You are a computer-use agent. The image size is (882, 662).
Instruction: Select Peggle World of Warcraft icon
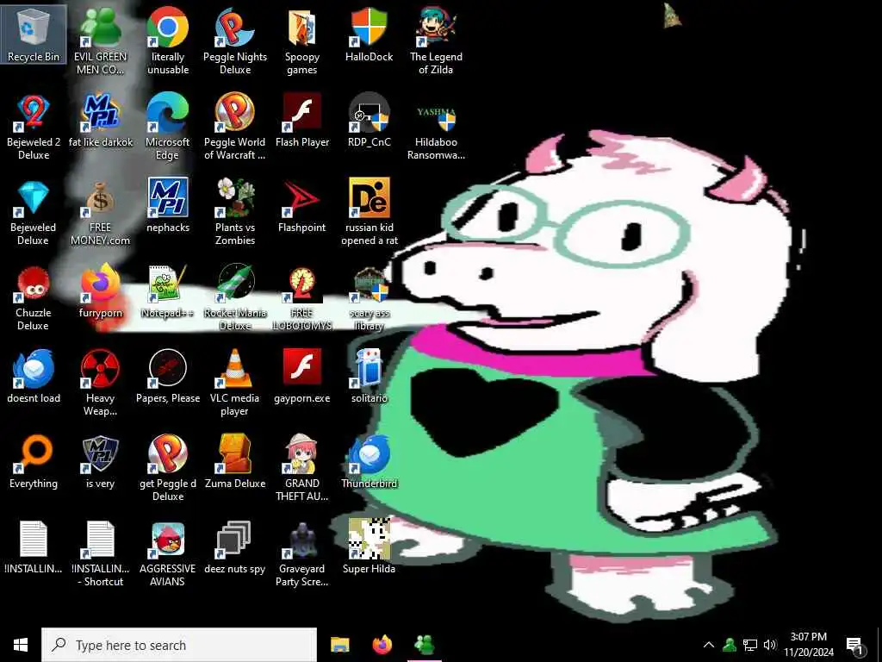click(235, 126)
